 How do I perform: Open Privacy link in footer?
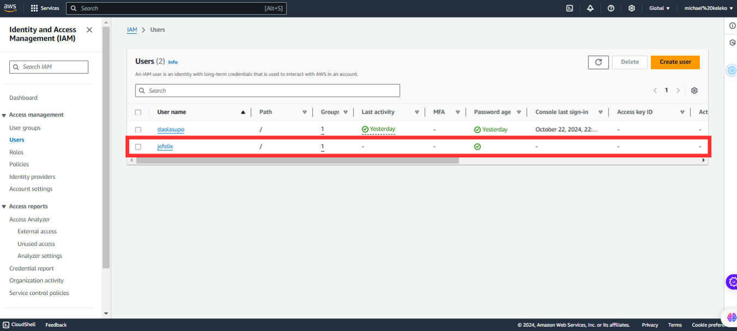(x=650, y=325)
